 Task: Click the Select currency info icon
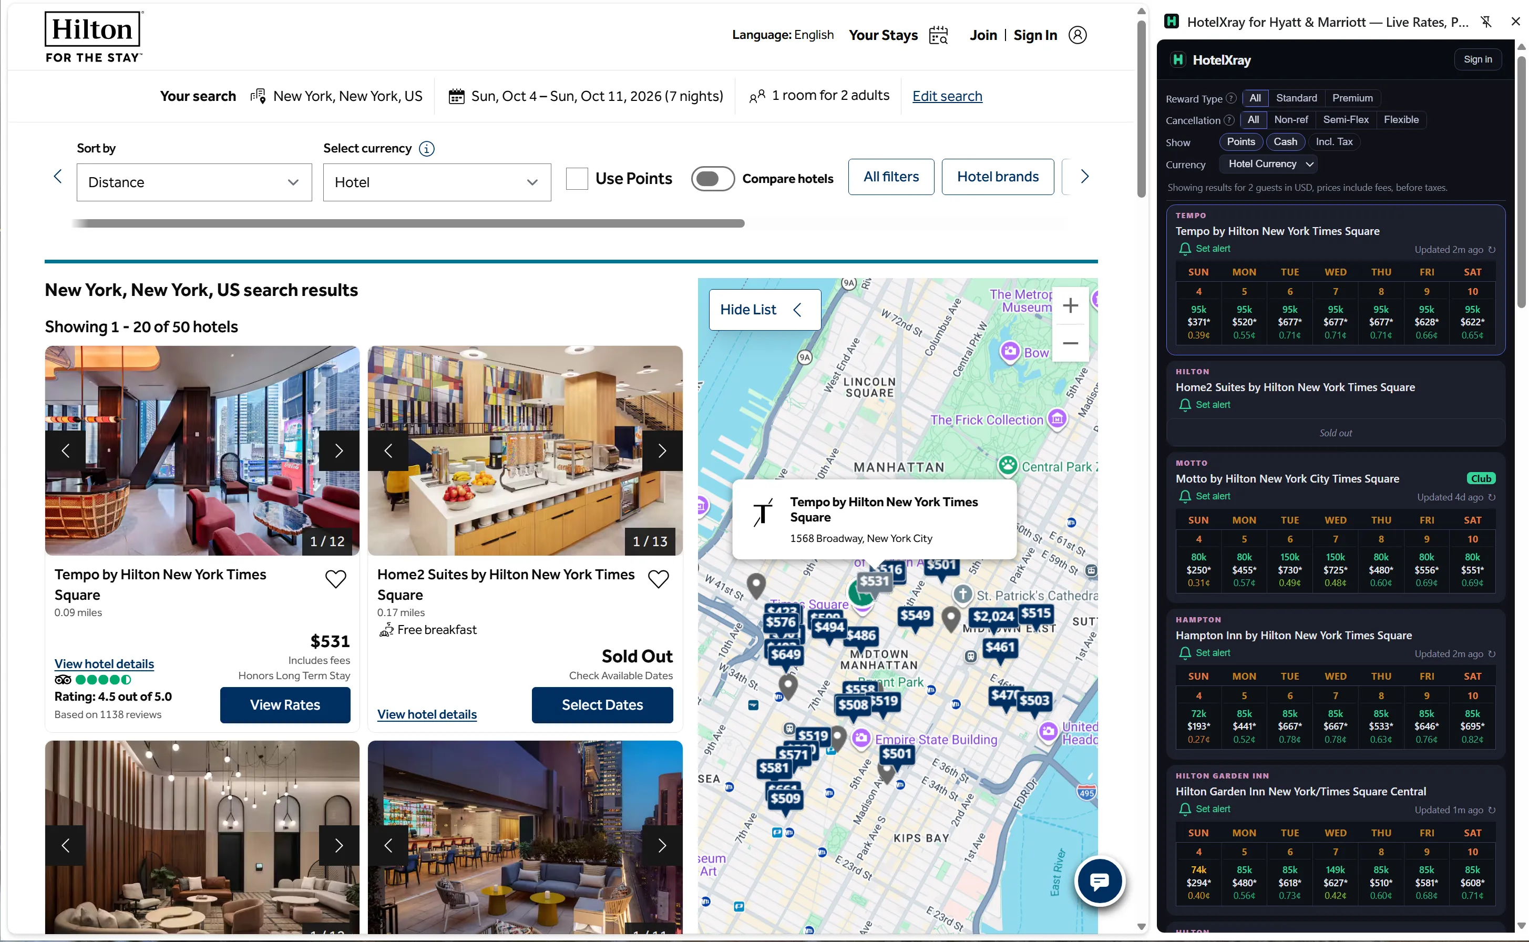[x=427, y=148]
